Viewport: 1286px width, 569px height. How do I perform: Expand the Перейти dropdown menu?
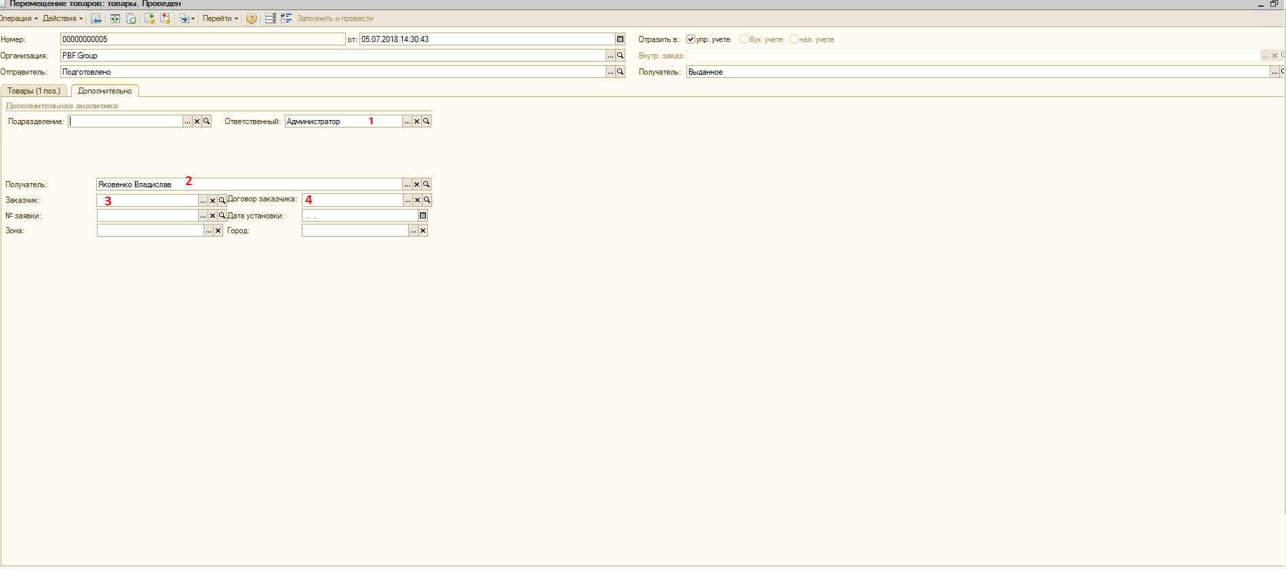tap(220, 19)
